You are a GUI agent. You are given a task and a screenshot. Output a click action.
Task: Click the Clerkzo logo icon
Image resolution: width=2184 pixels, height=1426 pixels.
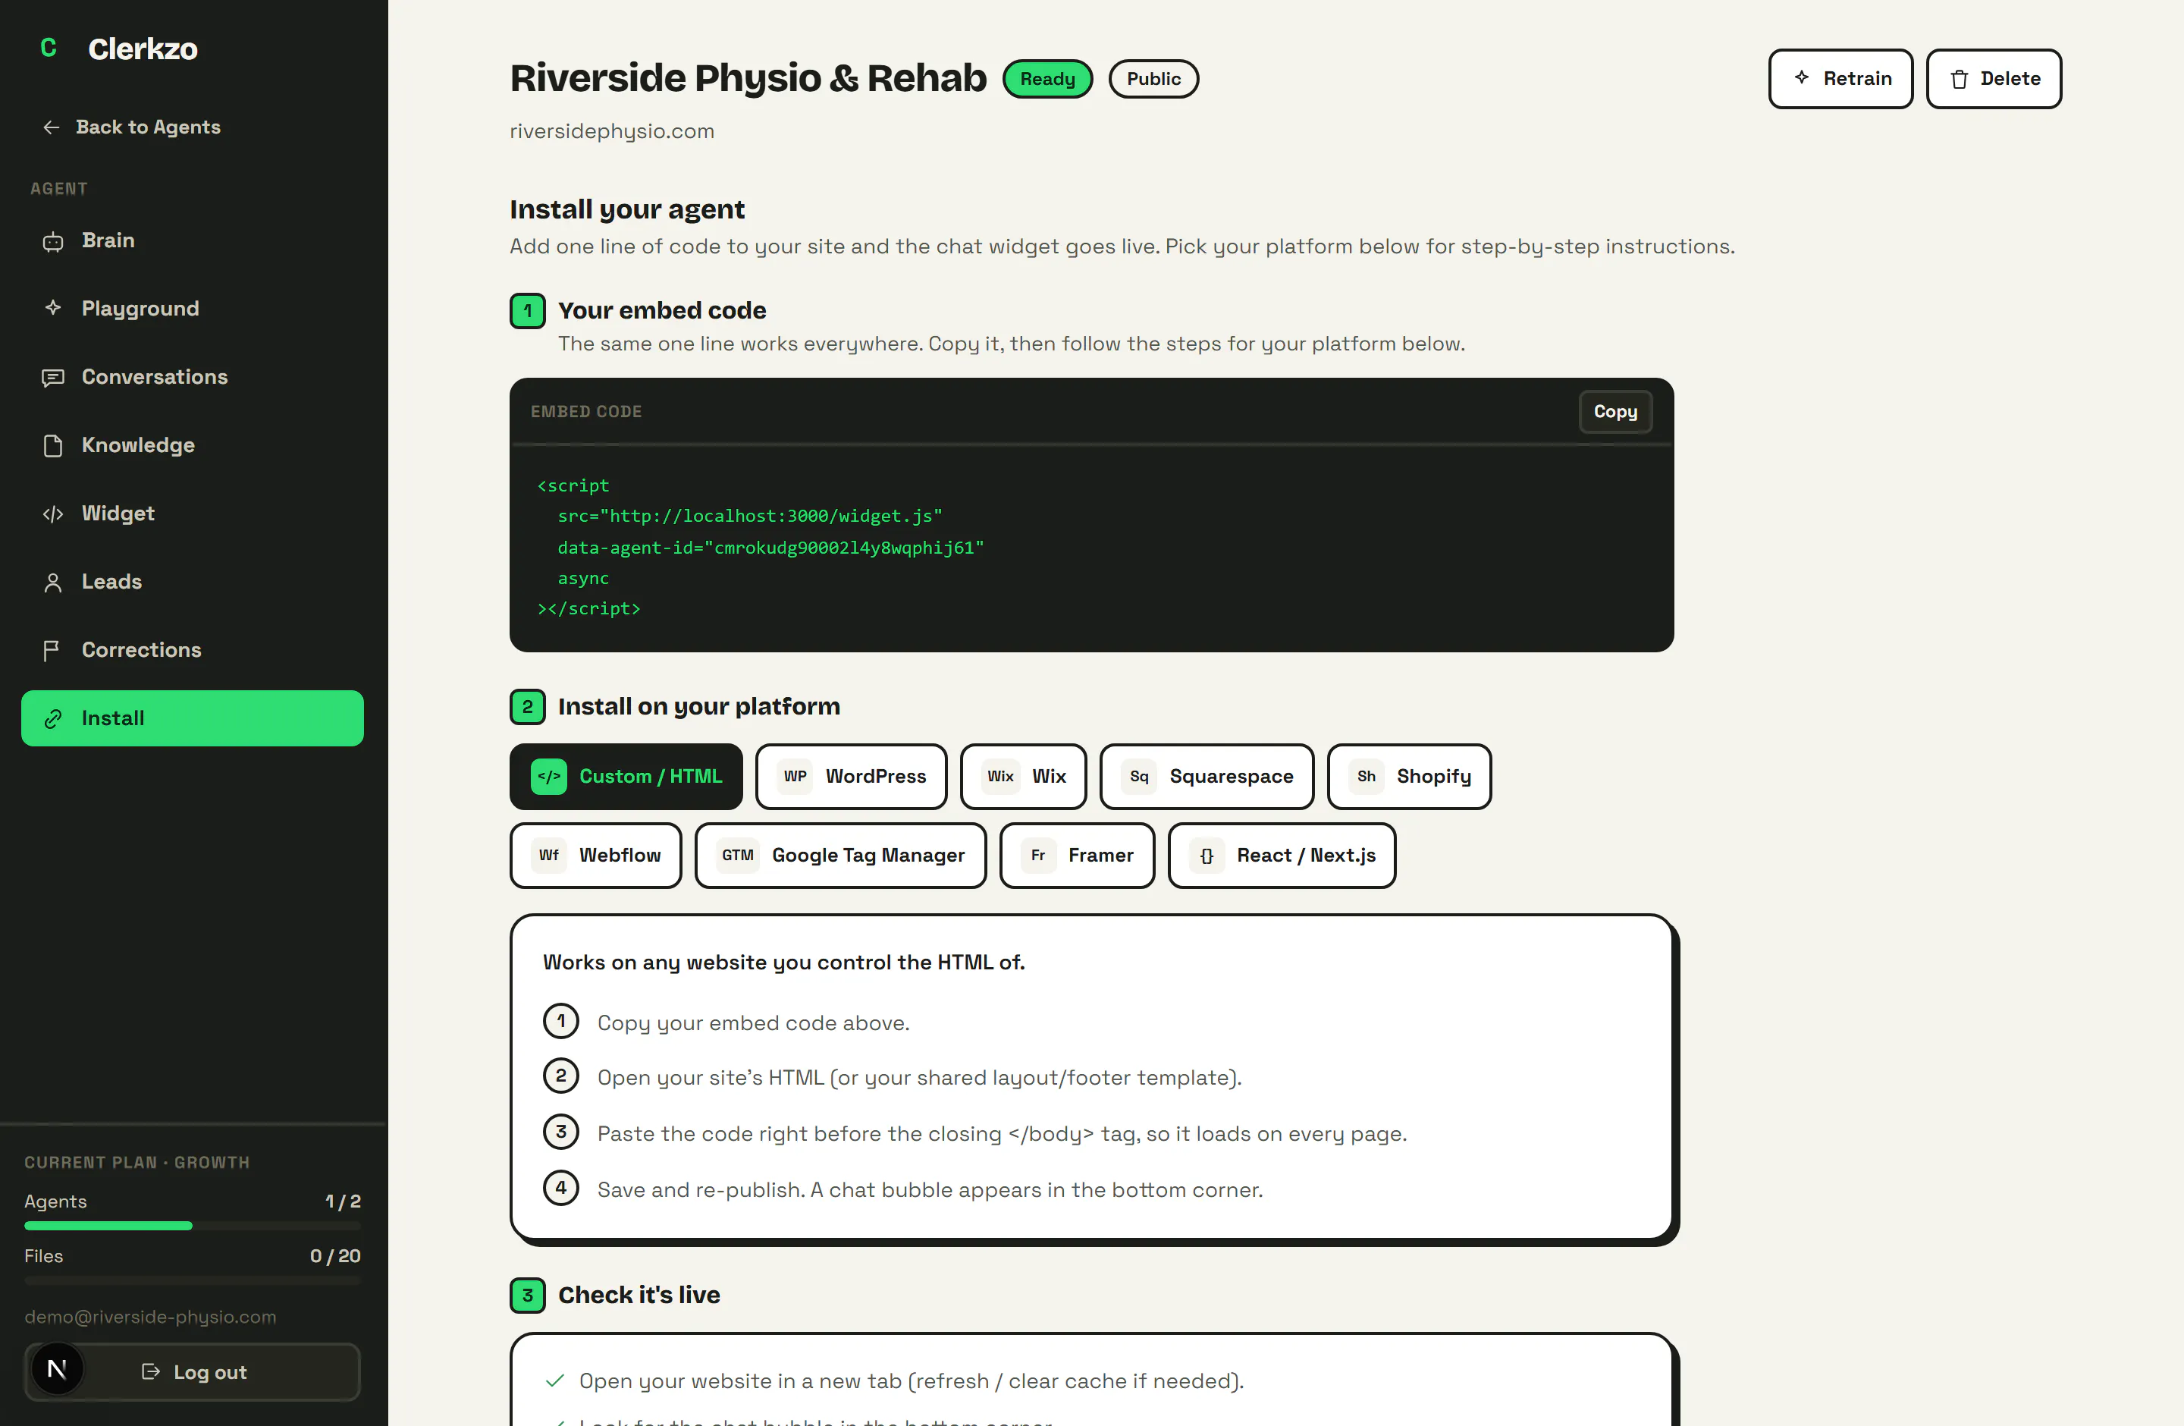49,48
